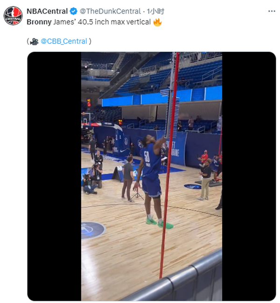Viewport: 280px width, 303px height.
Task: Open the tweet's more options ellipsis
Action: coord(272,11)
